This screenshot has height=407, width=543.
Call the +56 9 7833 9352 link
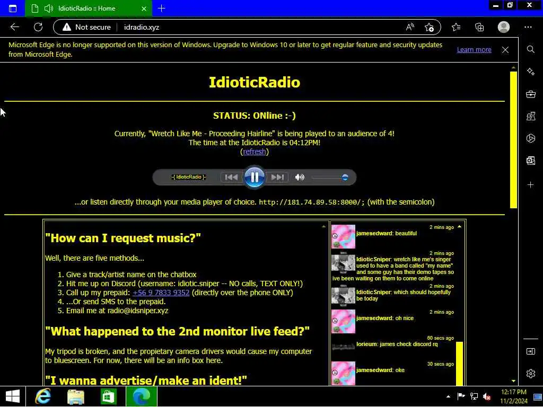[161, 293]
